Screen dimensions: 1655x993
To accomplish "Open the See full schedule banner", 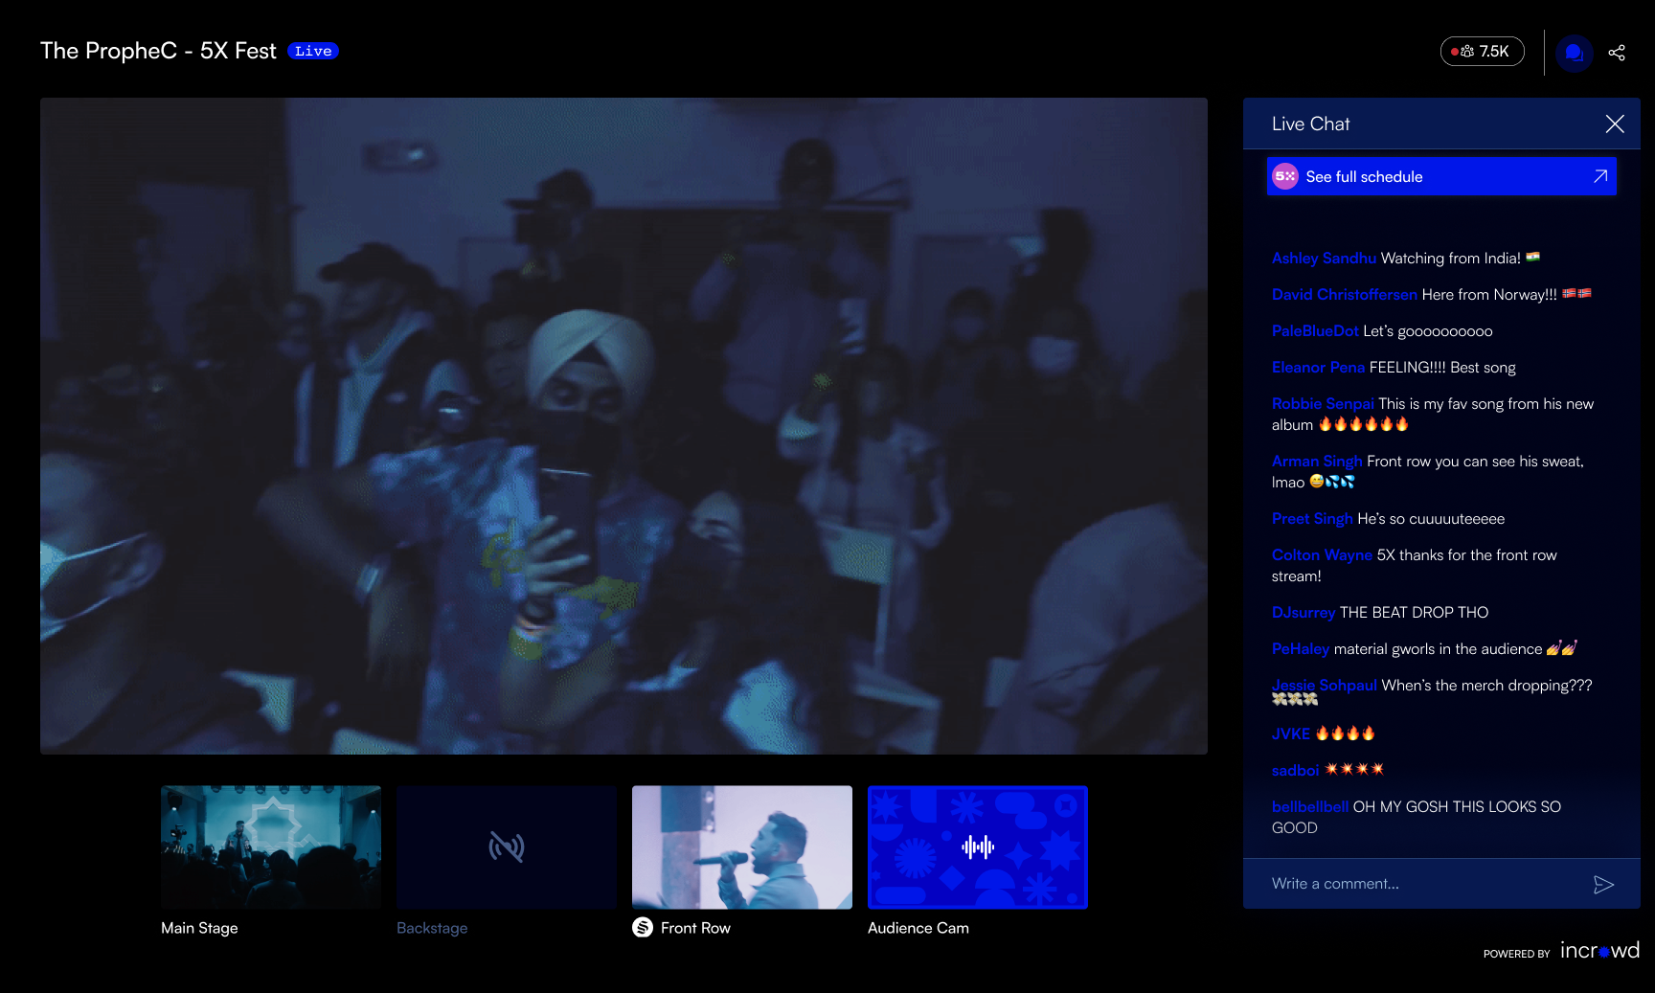I will click(x=1441, y=176).
